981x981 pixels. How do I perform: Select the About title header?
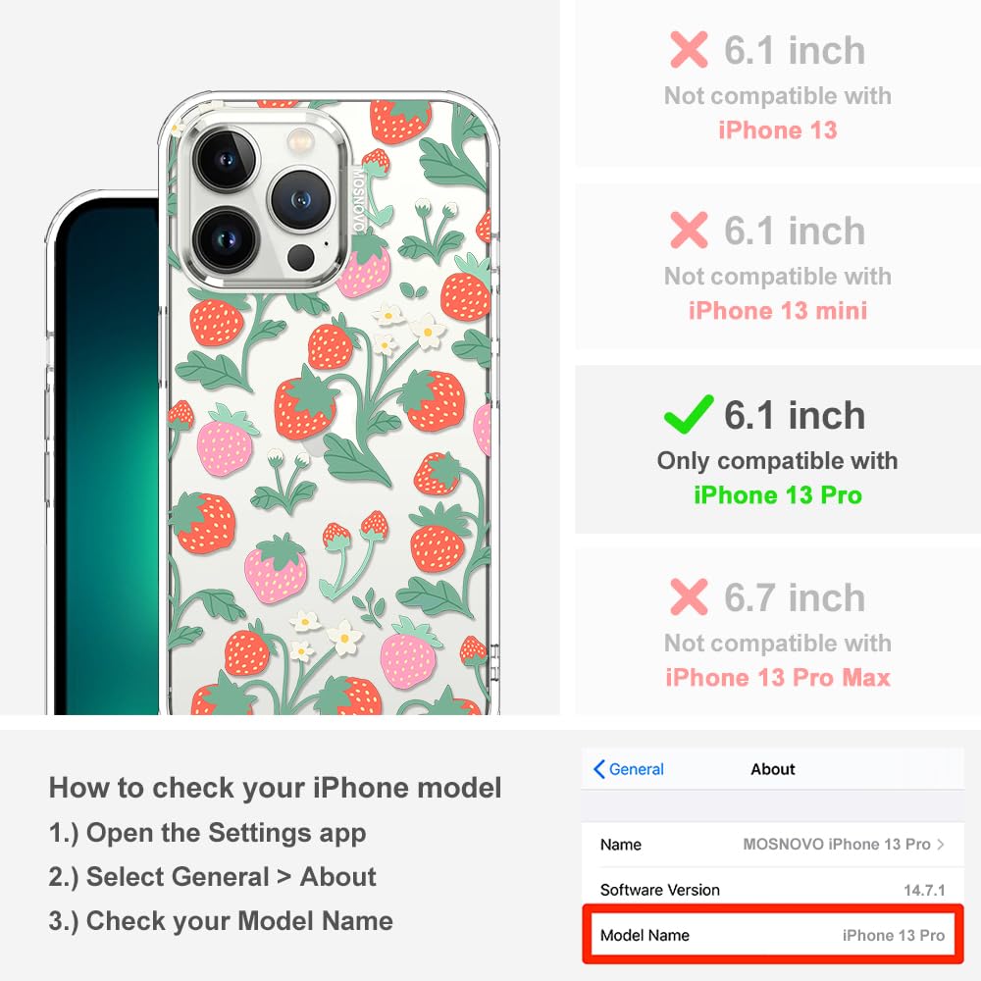[x=773, y=769]
